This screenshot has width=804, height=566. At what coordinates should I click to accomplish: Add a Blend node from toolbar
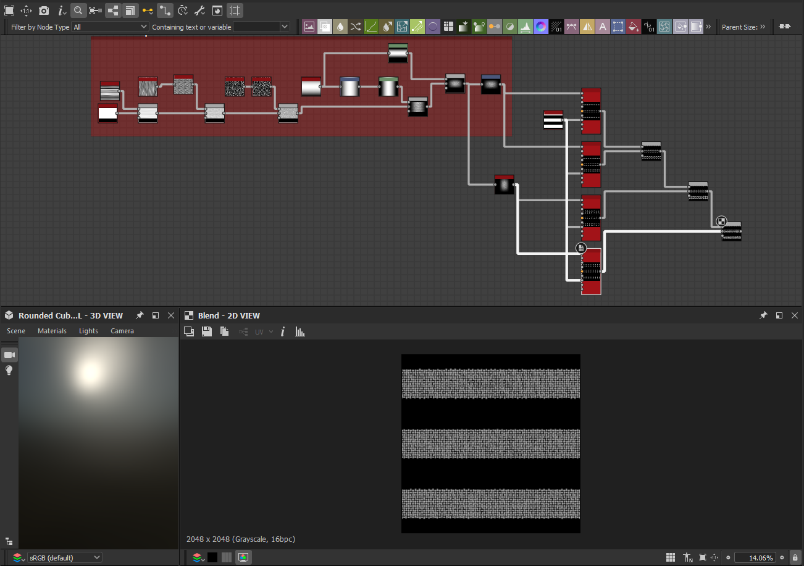(325, 27)
